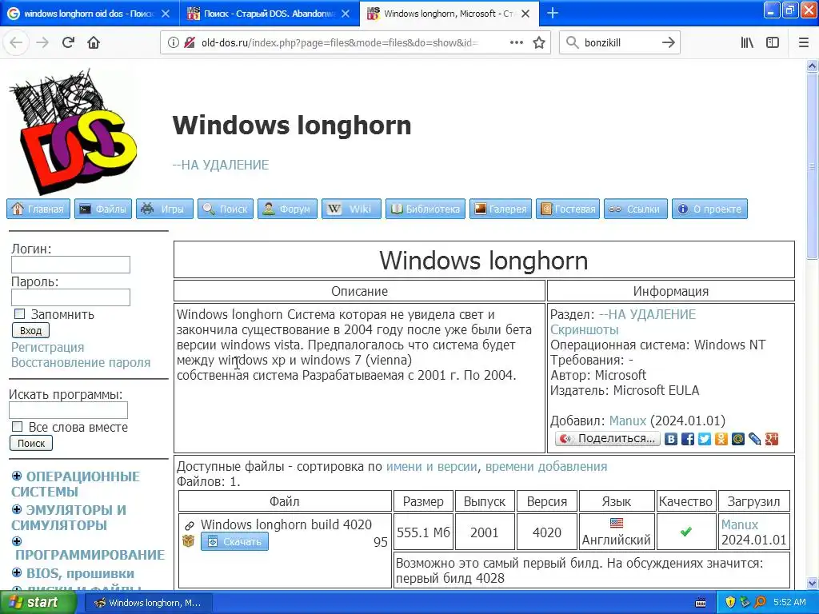
Task: Share via the Facebook icon
Action: click(688, 439)
